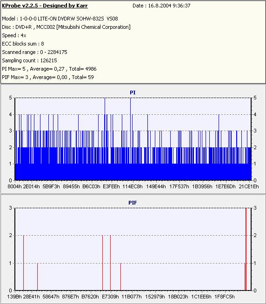Viewport: 266px width, 304px height.
Task: Click the B6C03h label on PI axis
Action: (92, 186)
